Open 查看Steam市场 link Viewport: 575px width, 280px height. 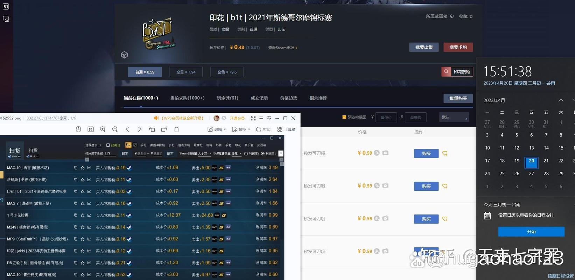(283, 48)
